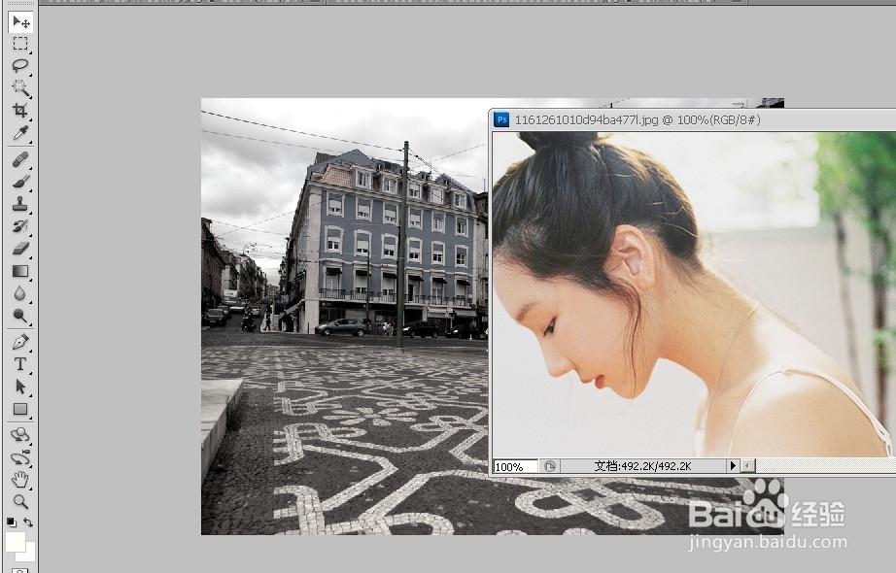Select the Rectangular Marquee tool
Viewport: 896px width, 573px height.
tap(20, 44)
